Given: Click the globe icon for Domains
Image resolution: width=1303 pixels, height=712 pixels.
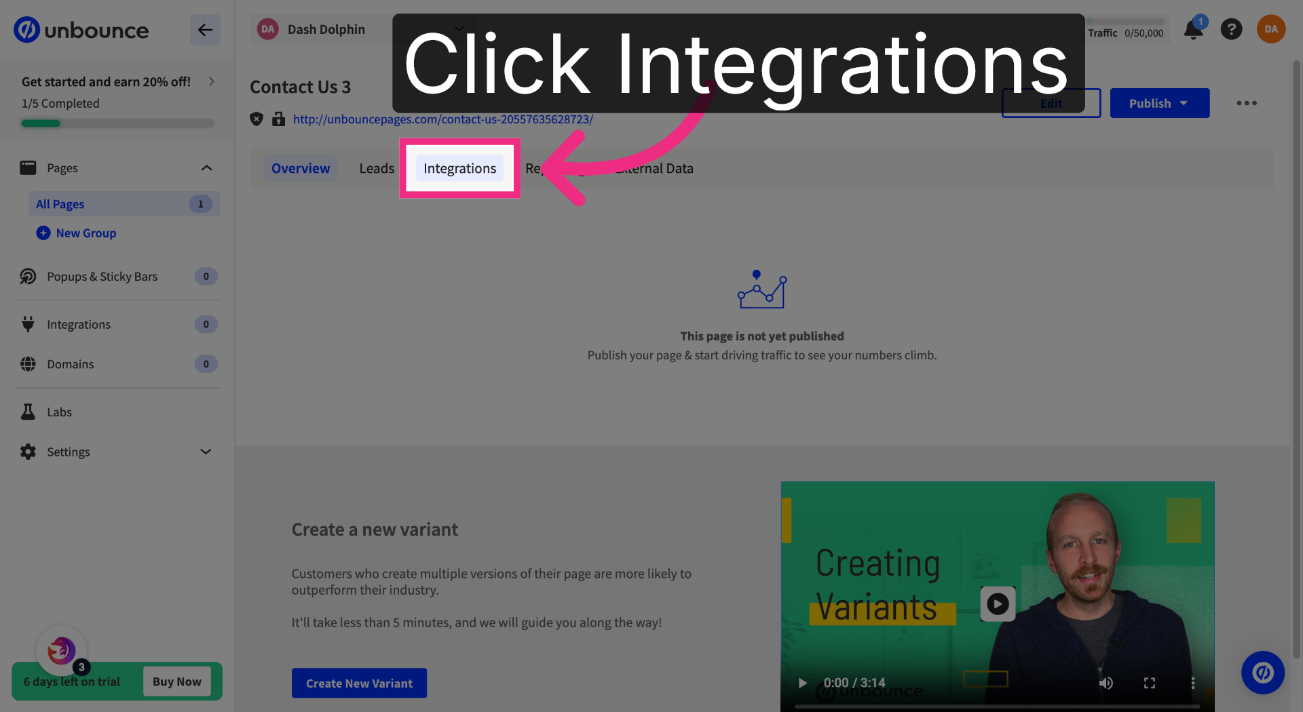Looking at the screenshot, I should coord(28,364).
